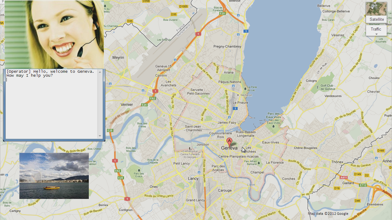Viewport: 392px width, 220px height.
Task: Click the "Eaux-Vives" neighborhood label
Action: tap(271, 142)
